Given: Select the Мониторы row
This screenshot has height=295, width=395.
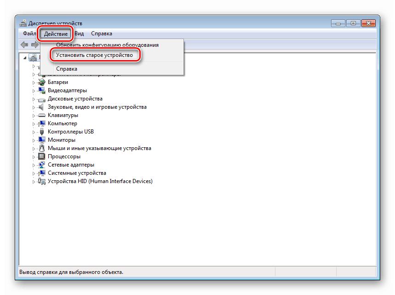Looking at the screenshot, I should pos(62,140).
